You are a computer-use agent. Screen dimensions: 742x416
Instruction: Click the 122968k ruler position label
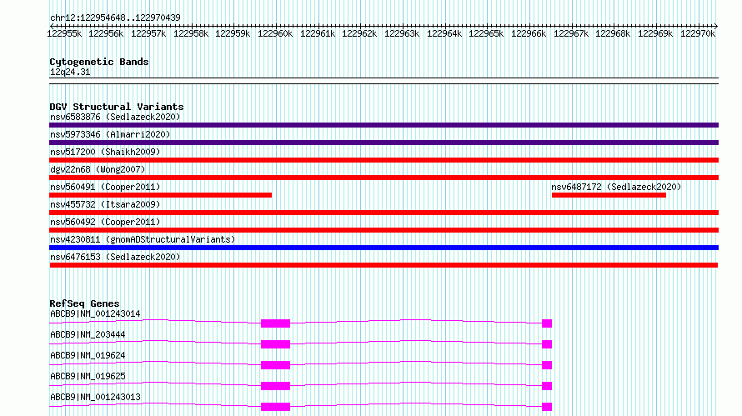(x=613, y=33)
